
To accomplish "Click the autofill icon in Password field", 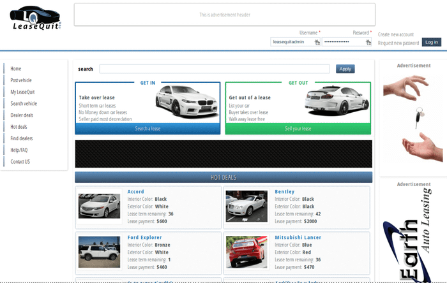I will (368, 42).
